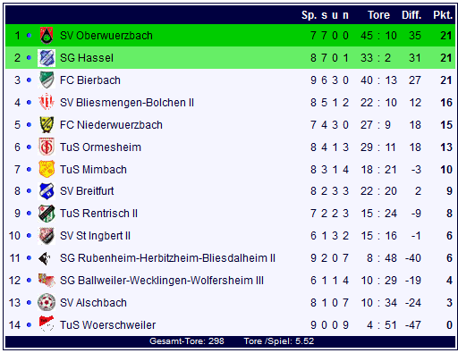Click the SV Oberwuerzbach club crest

tap(47, 36)
